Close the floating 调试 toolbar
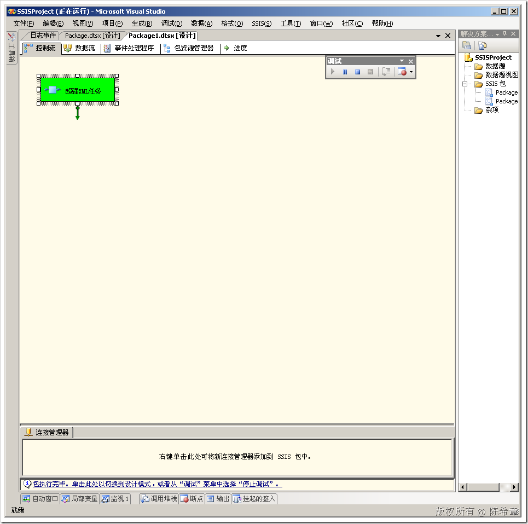The width and height of the screenshot is (528, 524). click(411, 61)
